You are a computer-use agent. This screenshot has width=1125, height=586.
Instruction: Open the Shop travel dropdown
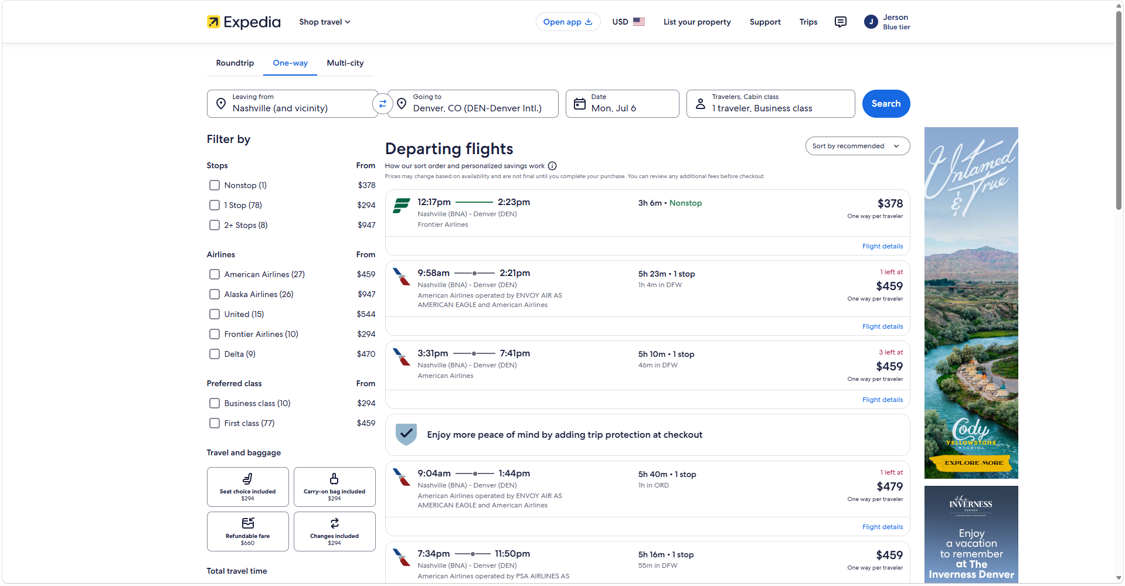click(325, 22)
